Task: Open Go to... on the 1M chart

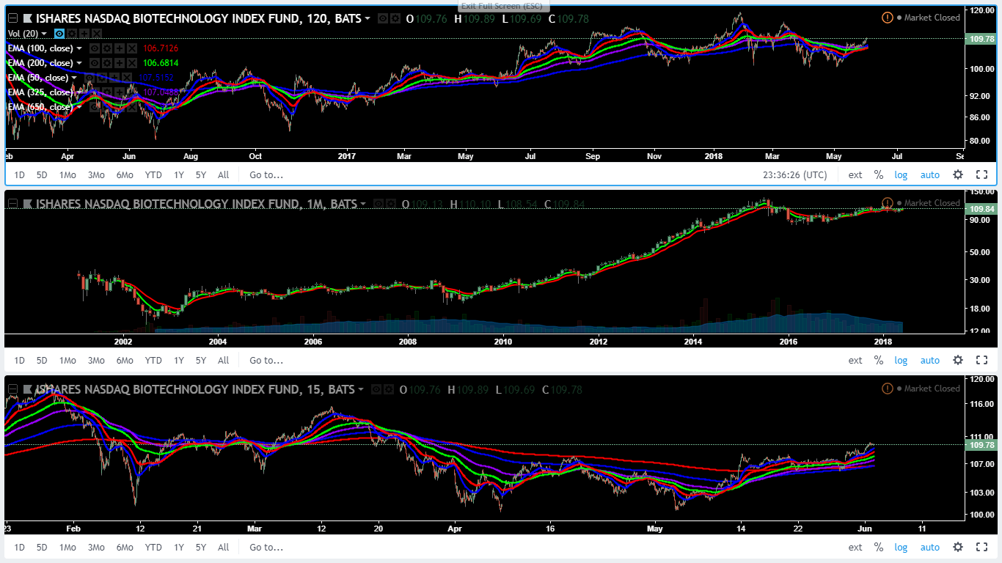Action: tap(266, 361)
